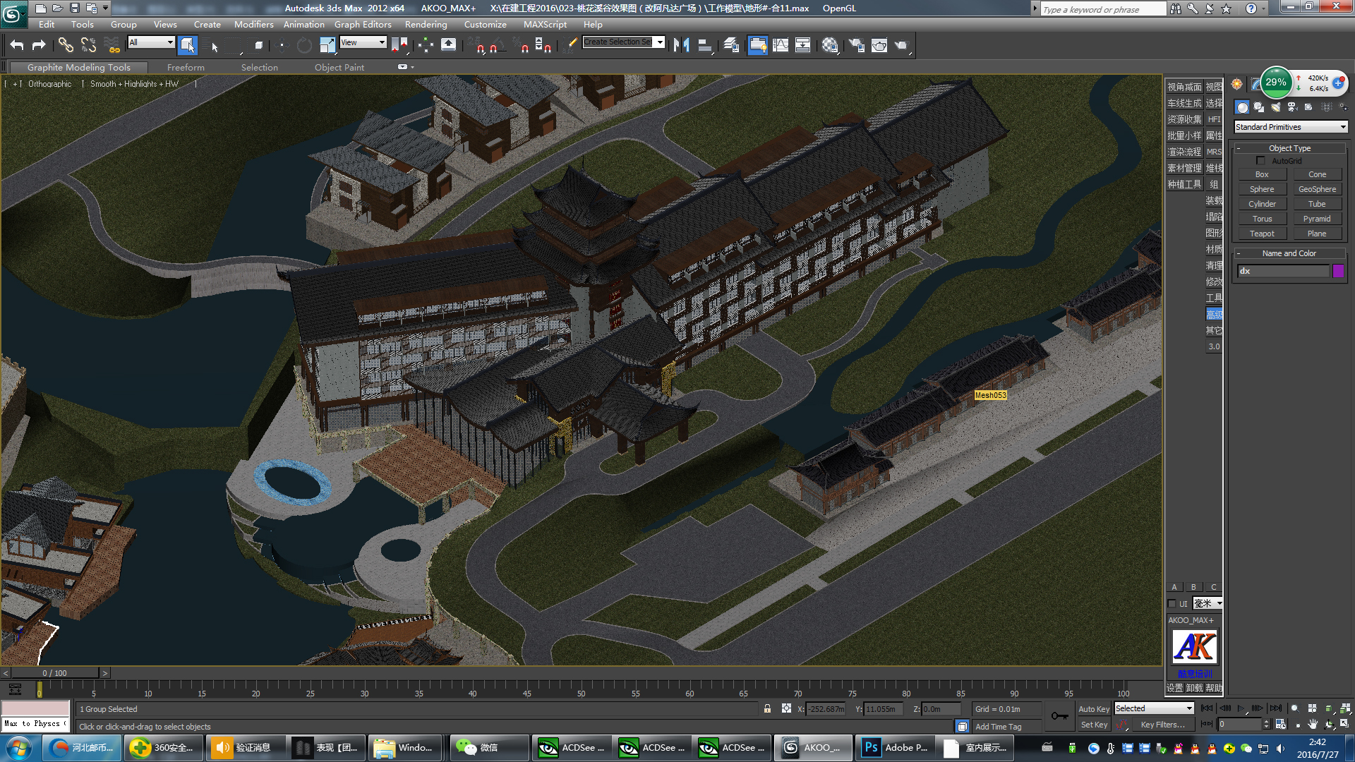Open the key 'Selected' dropdown
The height and width of the screenshot is (762, 1355).
point(1154,708)
